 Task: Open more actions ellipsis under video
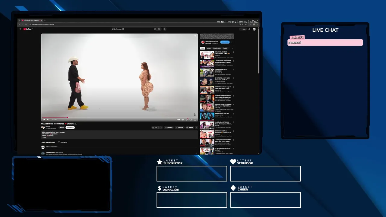coord(196,127)
